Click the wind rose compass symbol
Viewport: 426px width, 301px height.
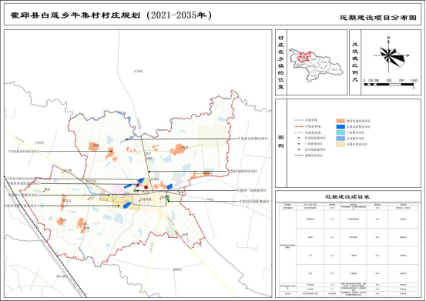point(390,55)
